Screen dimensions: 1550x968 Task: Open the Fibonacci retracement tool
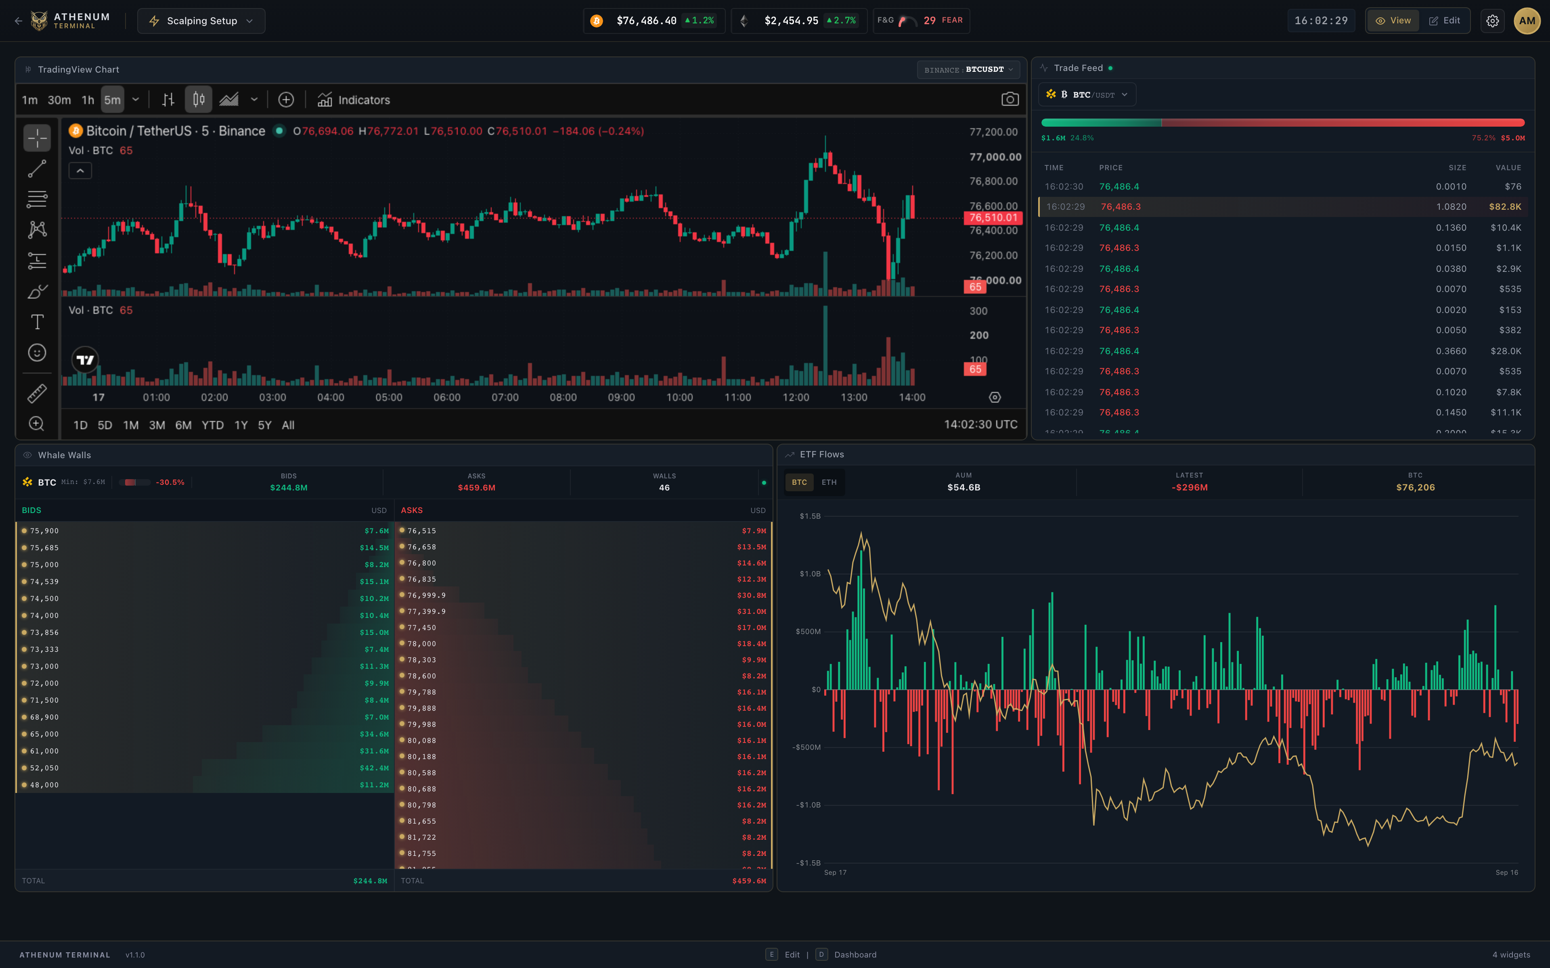coord(37,199)
